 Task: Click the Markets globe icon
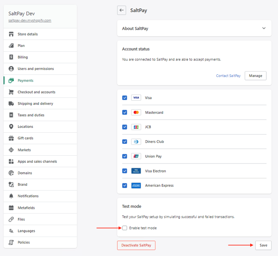11,150
